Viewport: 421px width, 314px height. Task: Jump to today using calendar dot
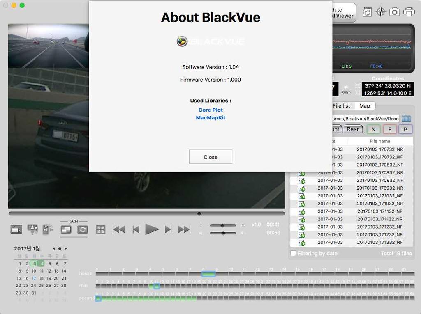click(60, 249)
